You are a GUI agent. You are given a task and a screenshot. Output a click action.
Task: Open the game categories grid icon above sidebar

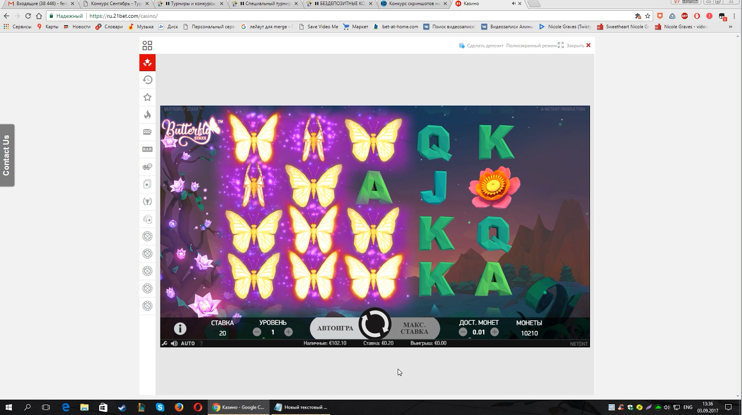point(147,45)
